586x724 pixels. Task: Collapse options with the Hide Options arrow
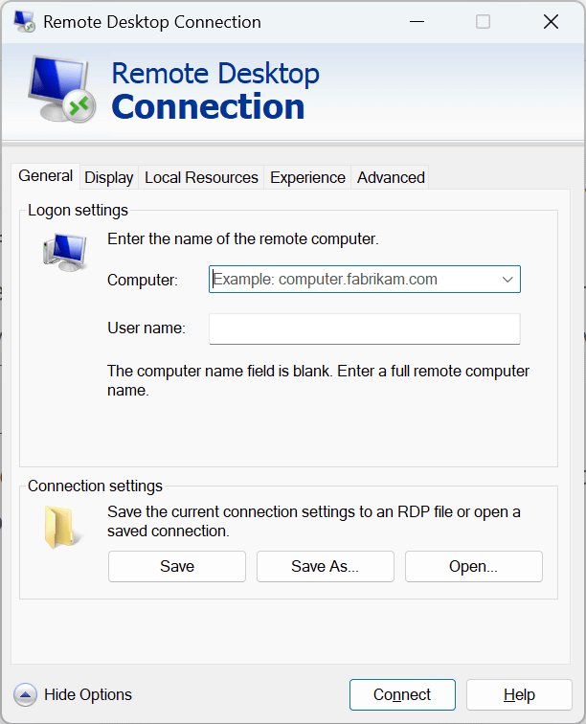(x=26, y=695)
